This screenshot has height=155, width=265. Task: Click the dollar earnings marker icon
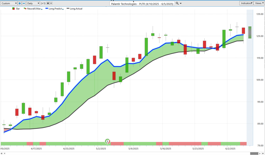point(107,141)
